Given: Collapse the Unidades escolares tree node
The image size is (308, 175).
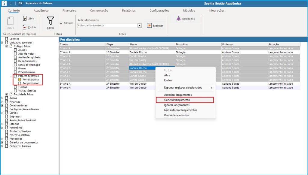Looking at the screenshot, I should 2,43.
